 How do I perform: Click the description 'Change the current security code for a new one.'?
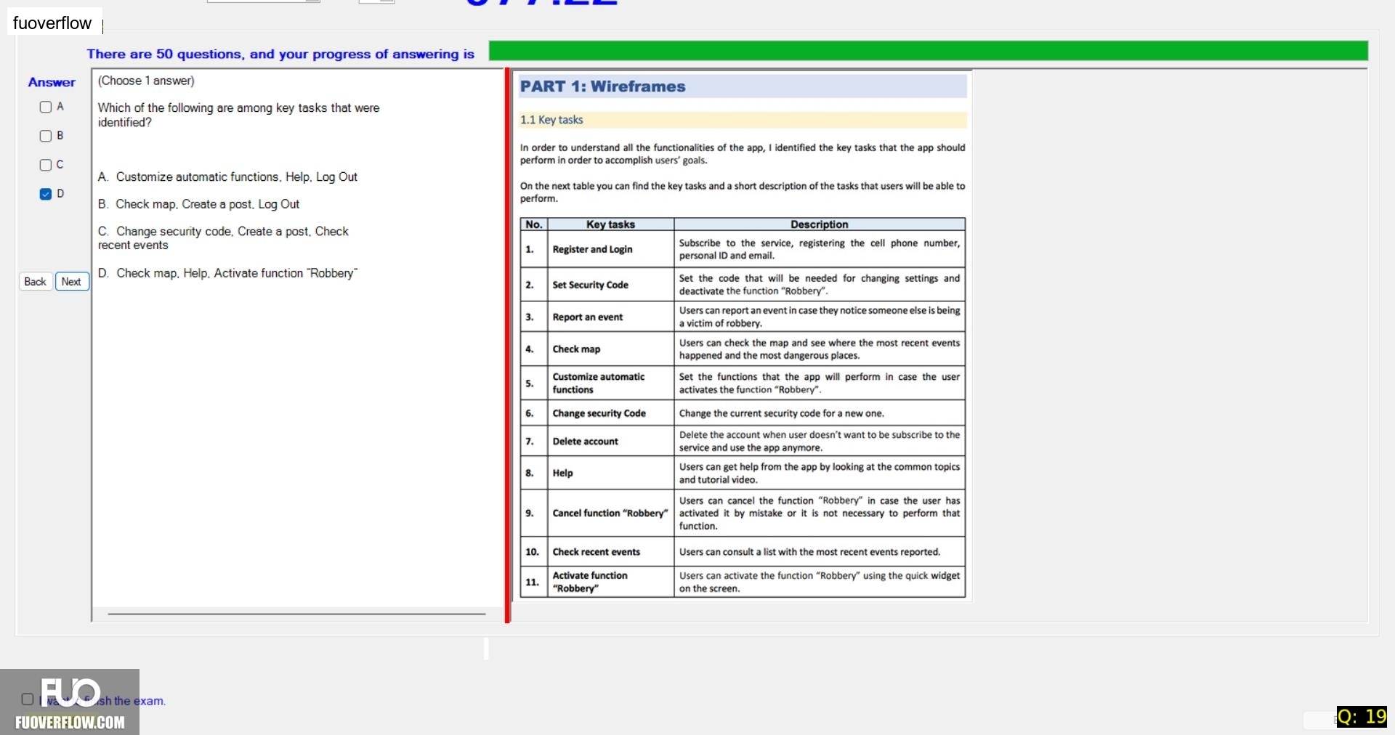pyautogui.click(x=781, y=413)
